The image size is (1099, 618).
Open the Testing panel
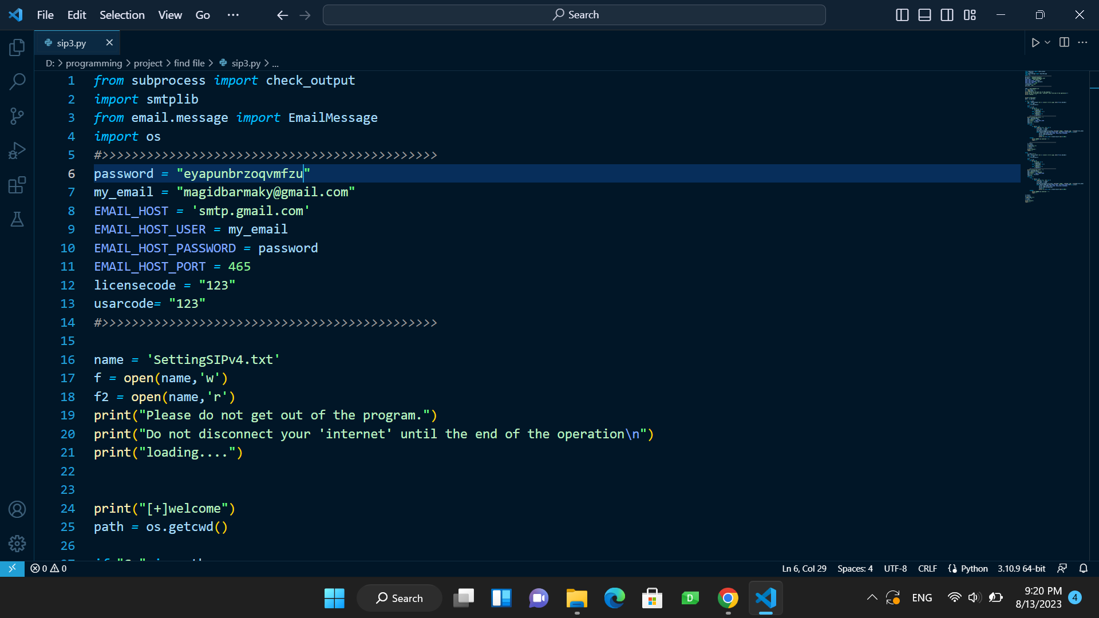coord(17,219)
